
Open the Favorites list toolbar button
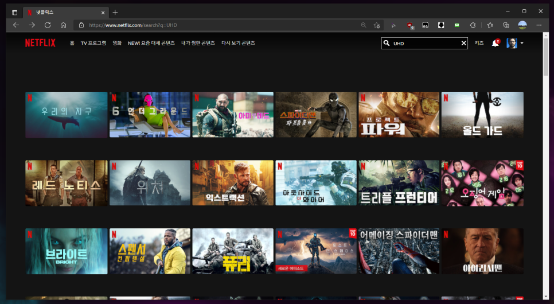pyautogui.click(x=490, y=25)
